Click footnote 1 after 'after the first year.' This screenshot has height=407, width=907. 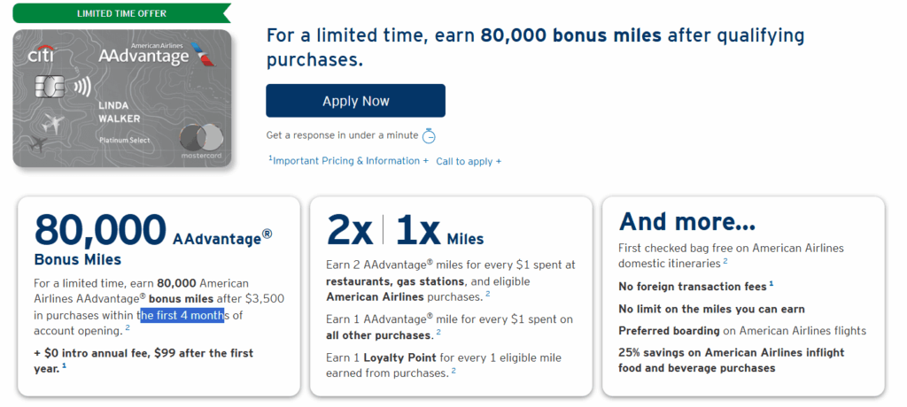point(65,365)
